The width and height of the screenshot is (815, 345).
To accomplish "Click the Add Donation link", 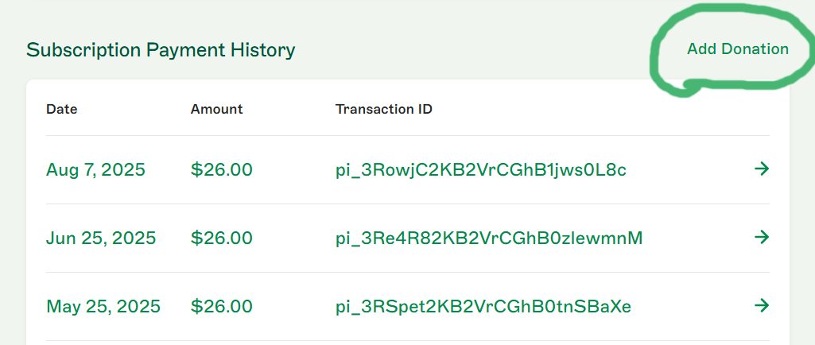I will pos(737,49).
